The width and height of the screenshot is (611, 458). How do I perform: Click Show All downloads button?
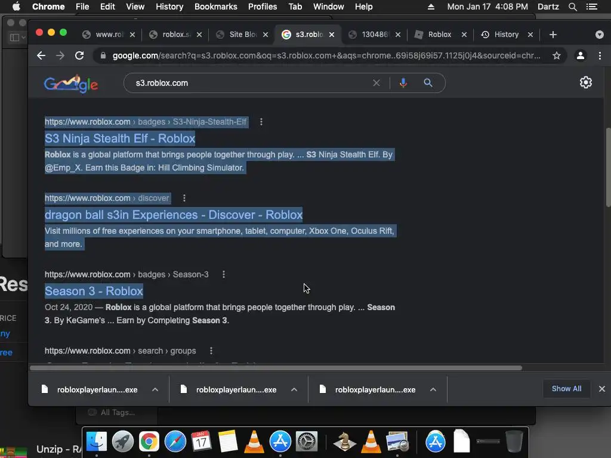pyautogui.click(x=566, y=389)
